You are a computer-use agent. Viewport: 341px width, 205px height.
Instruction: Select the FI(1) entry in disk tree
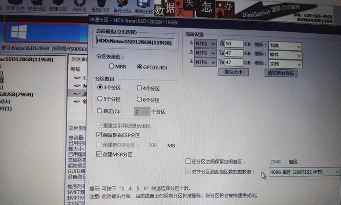(6, 109)
